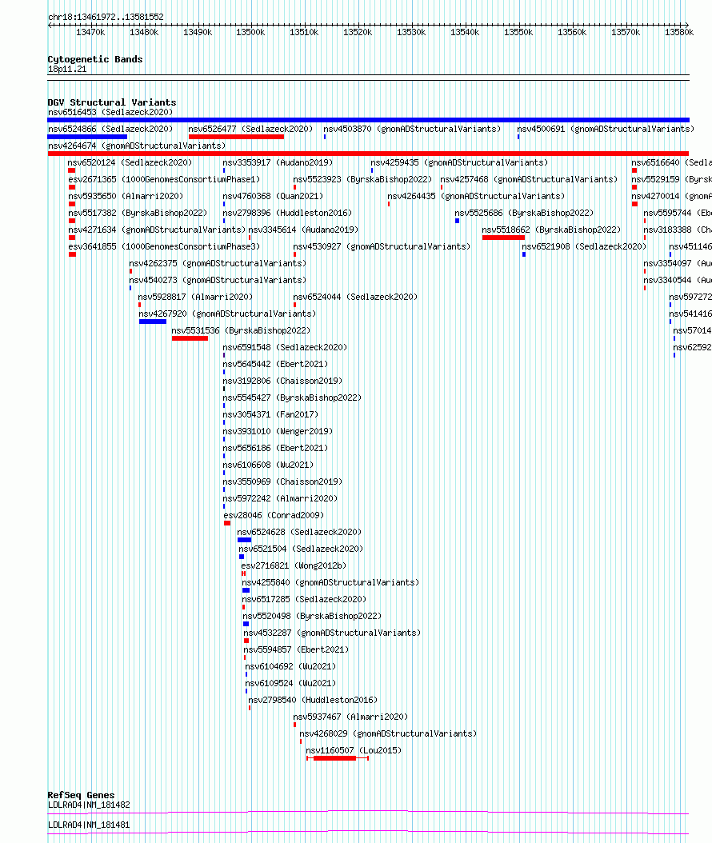Open nsv6524628 (Sedlazeck2020) label
Image resolution: width=712 pixels, height=843 pixels.
point(299,532)
